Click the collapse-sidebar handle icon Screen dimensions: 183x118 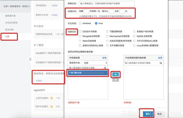30,59
